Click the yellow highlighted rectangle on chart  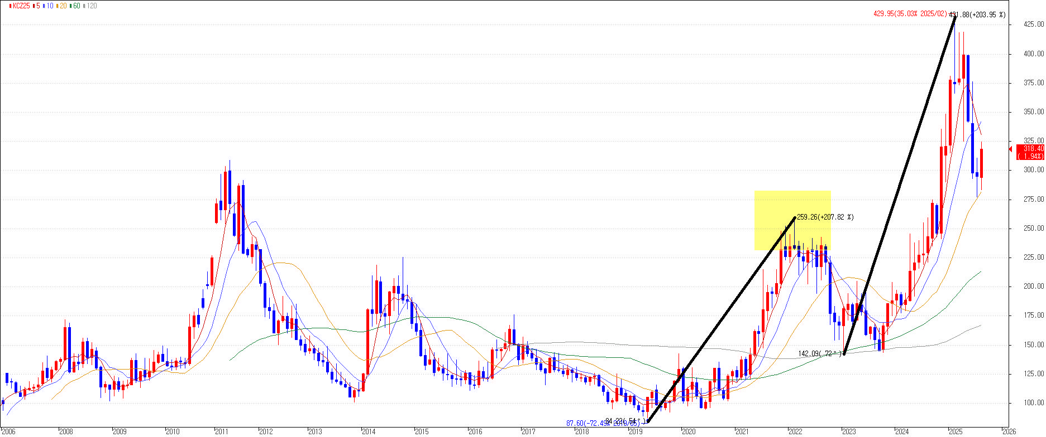(792, 221)
